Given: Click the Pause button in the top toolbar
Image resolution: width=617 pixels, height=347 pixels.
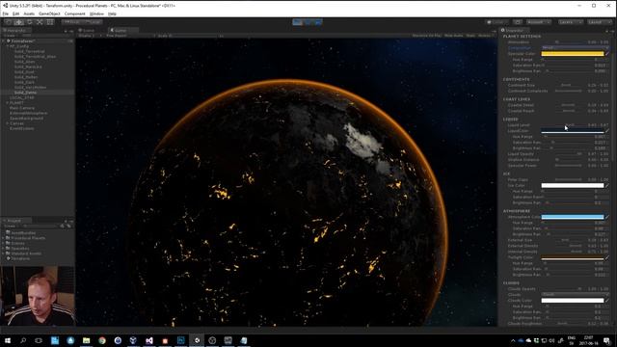Looking at the screenshot, I should 308,22.
